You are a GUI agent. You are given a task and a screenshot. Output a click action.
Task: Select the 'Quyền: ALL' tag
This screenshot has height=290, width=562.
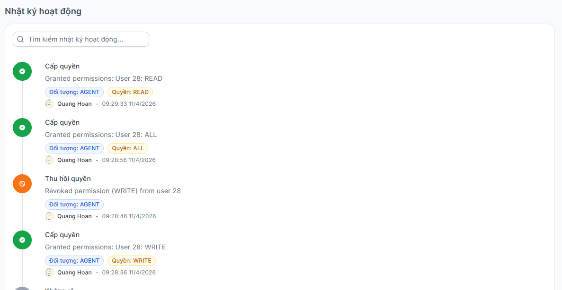pyautogui.click(x=127, y=148)
